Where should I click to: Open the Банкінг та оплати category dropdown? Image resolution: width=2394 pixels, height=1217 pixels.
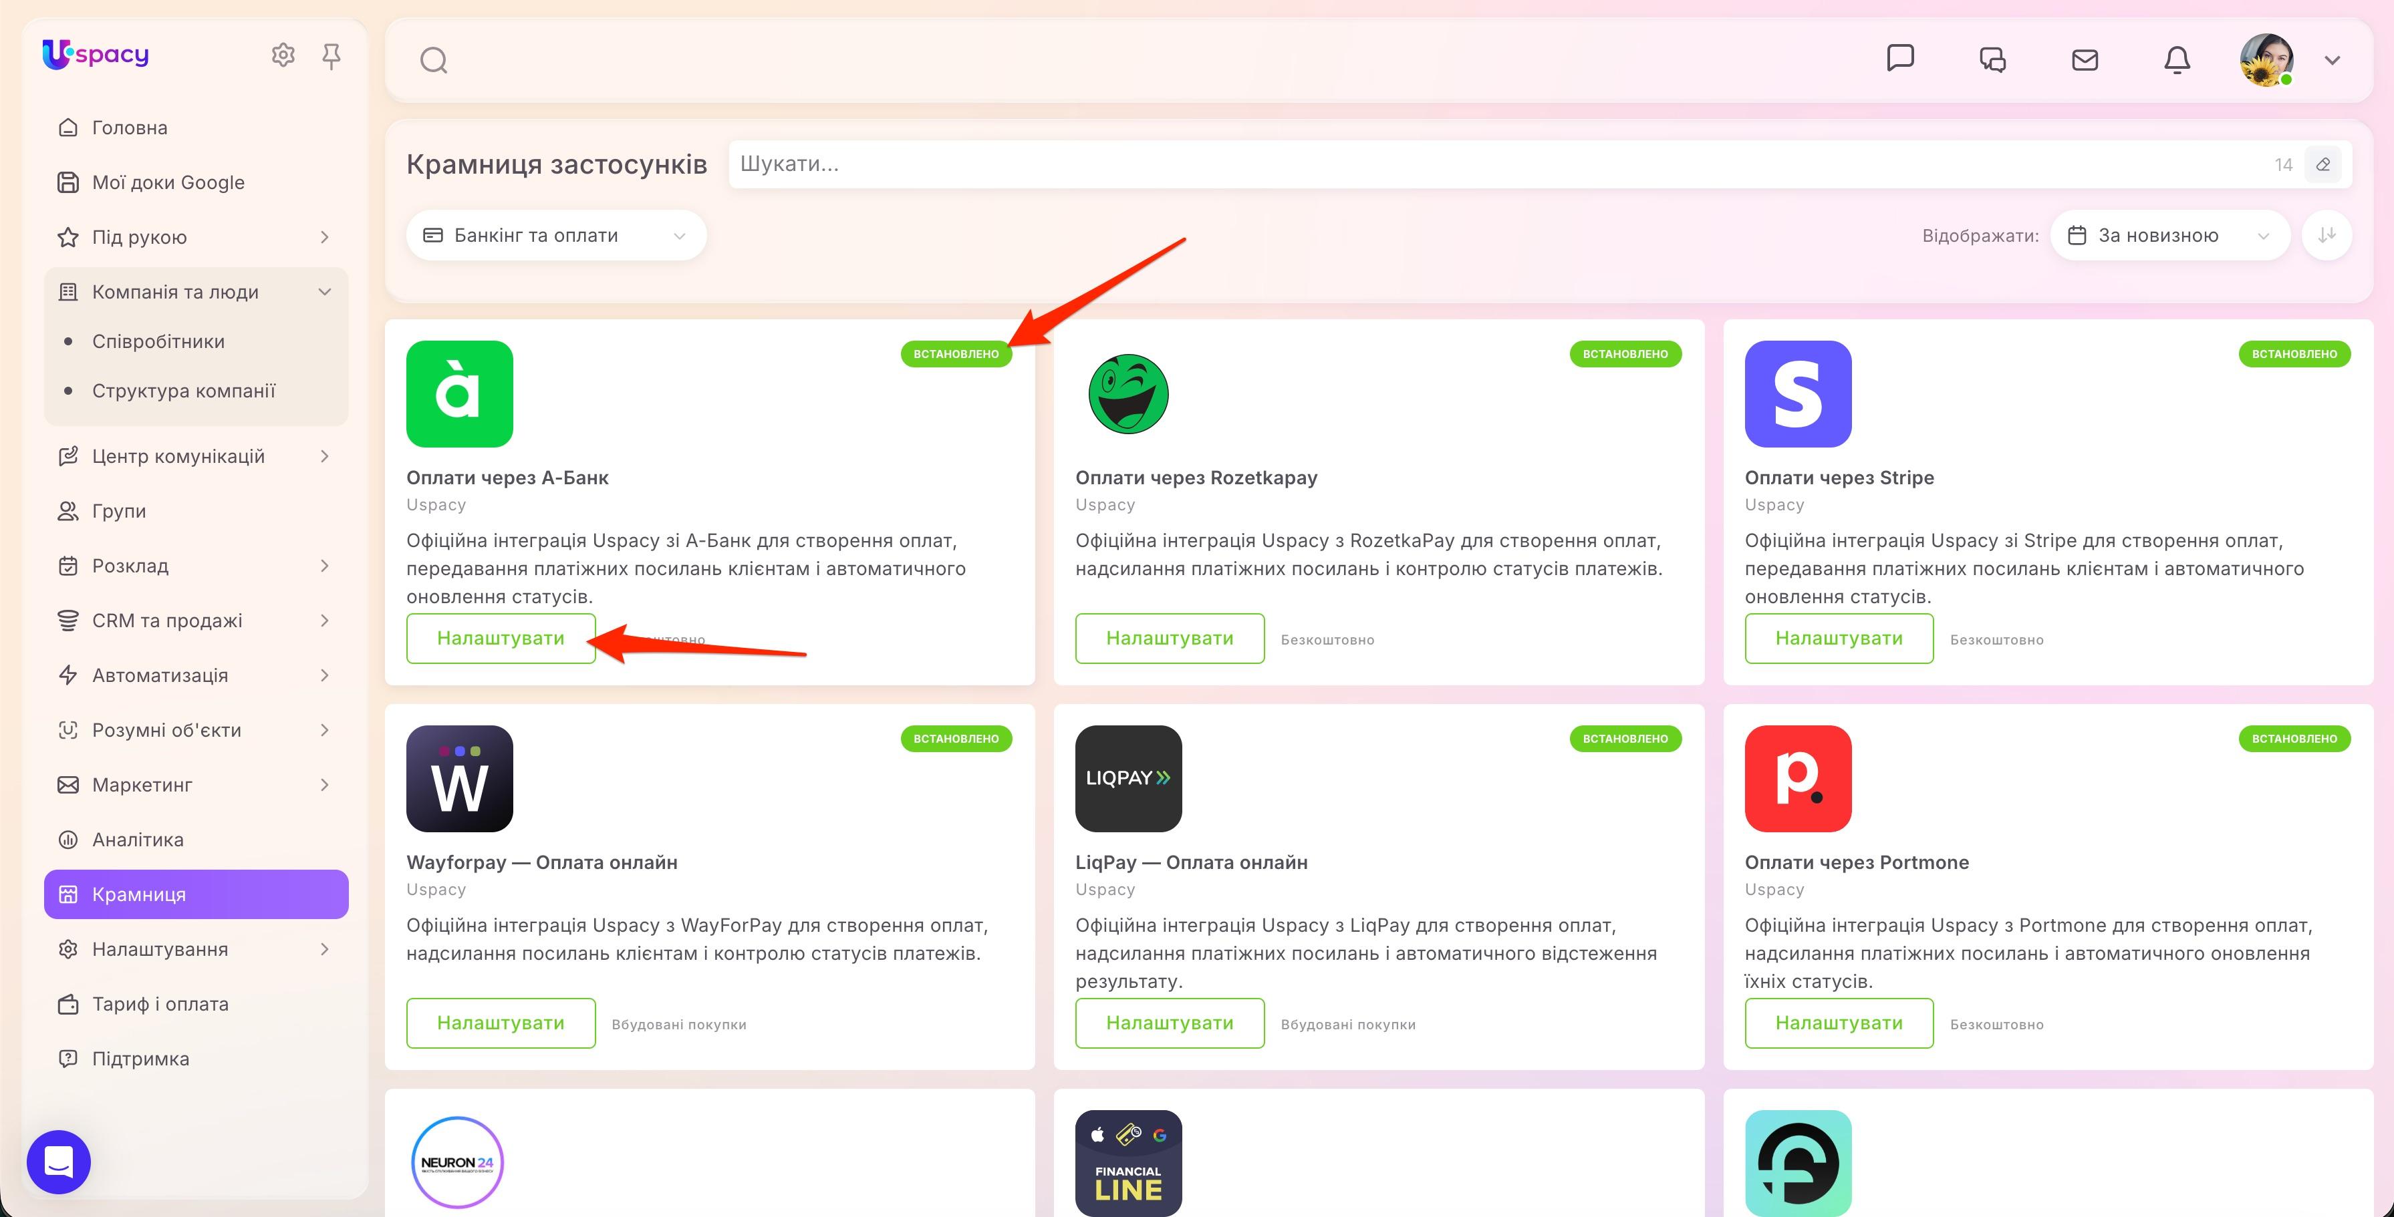click(556, 235)
